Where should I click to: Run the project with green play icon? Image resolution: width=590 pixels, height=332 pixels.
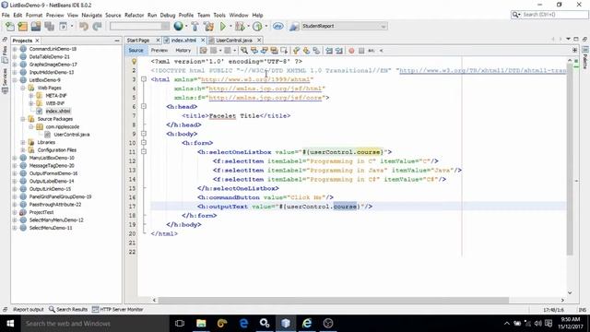pyautogui.click(x=223, y=27)
